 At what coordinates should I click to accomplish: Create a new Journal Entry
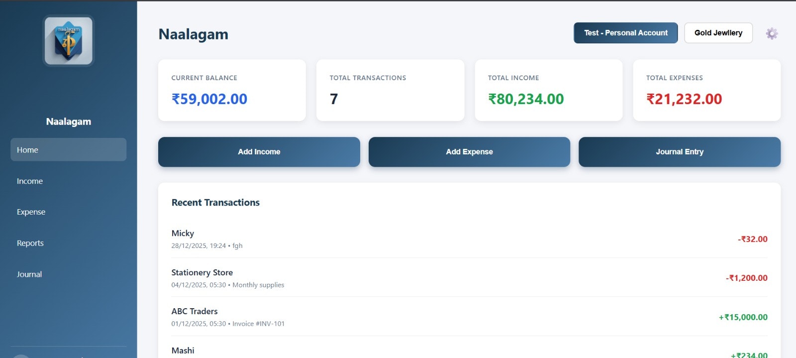click(x=679, y=152)
